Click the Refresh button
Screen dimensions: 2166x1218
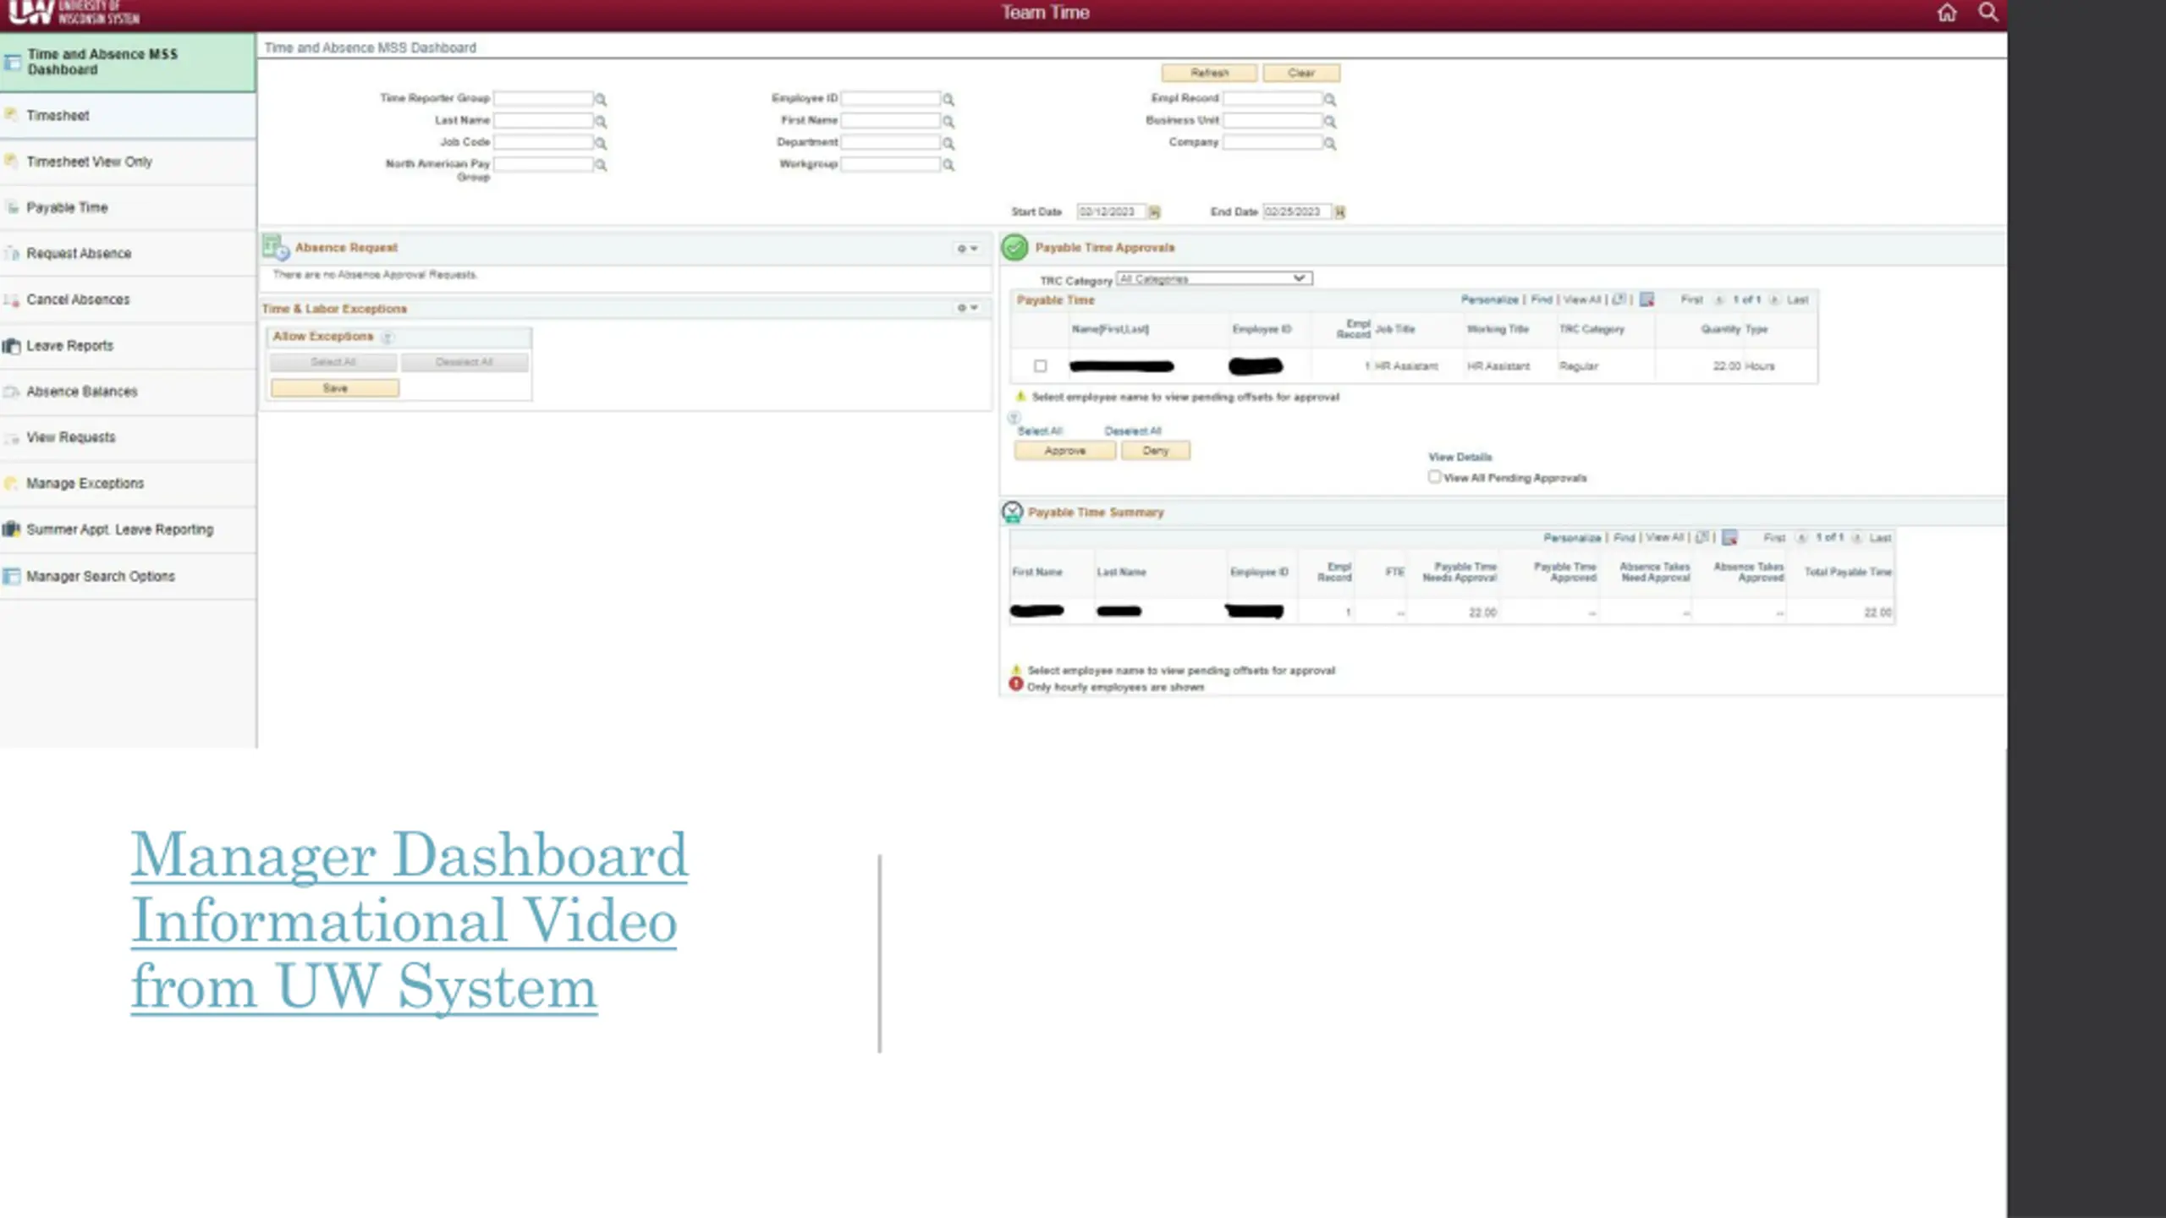point(1209,73)
